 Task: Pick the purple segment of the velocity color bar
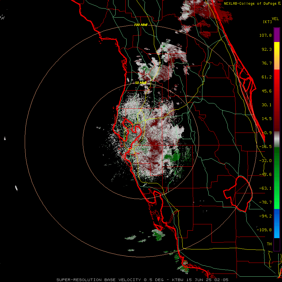277,35
